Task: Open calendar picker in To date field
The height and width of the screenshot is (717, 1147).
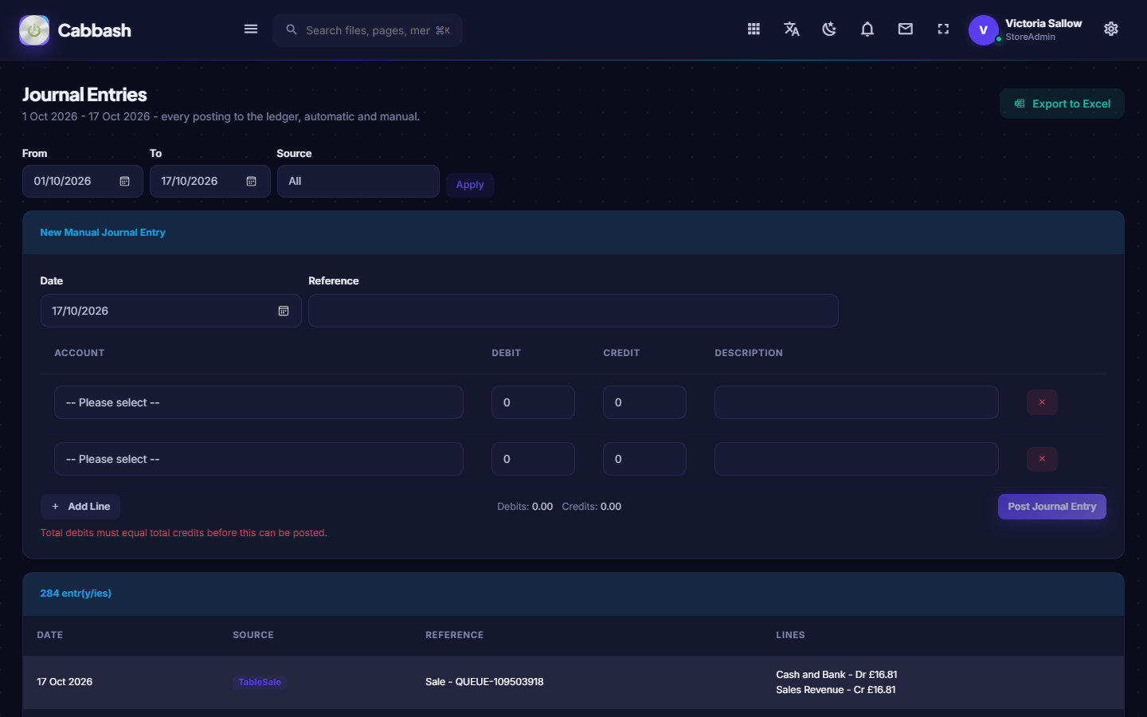Action: click(251, 182)
